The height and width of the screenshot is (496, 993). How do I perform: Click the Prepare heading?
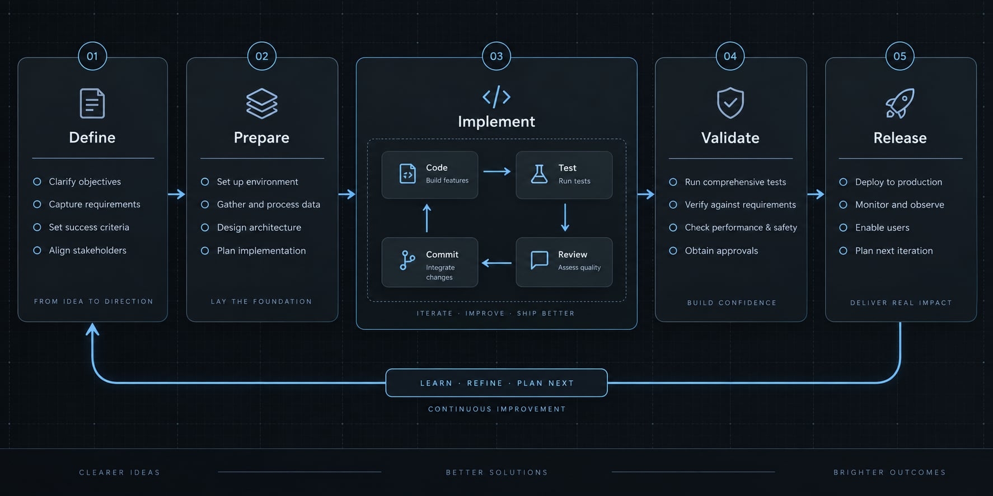tap(261, 138)
